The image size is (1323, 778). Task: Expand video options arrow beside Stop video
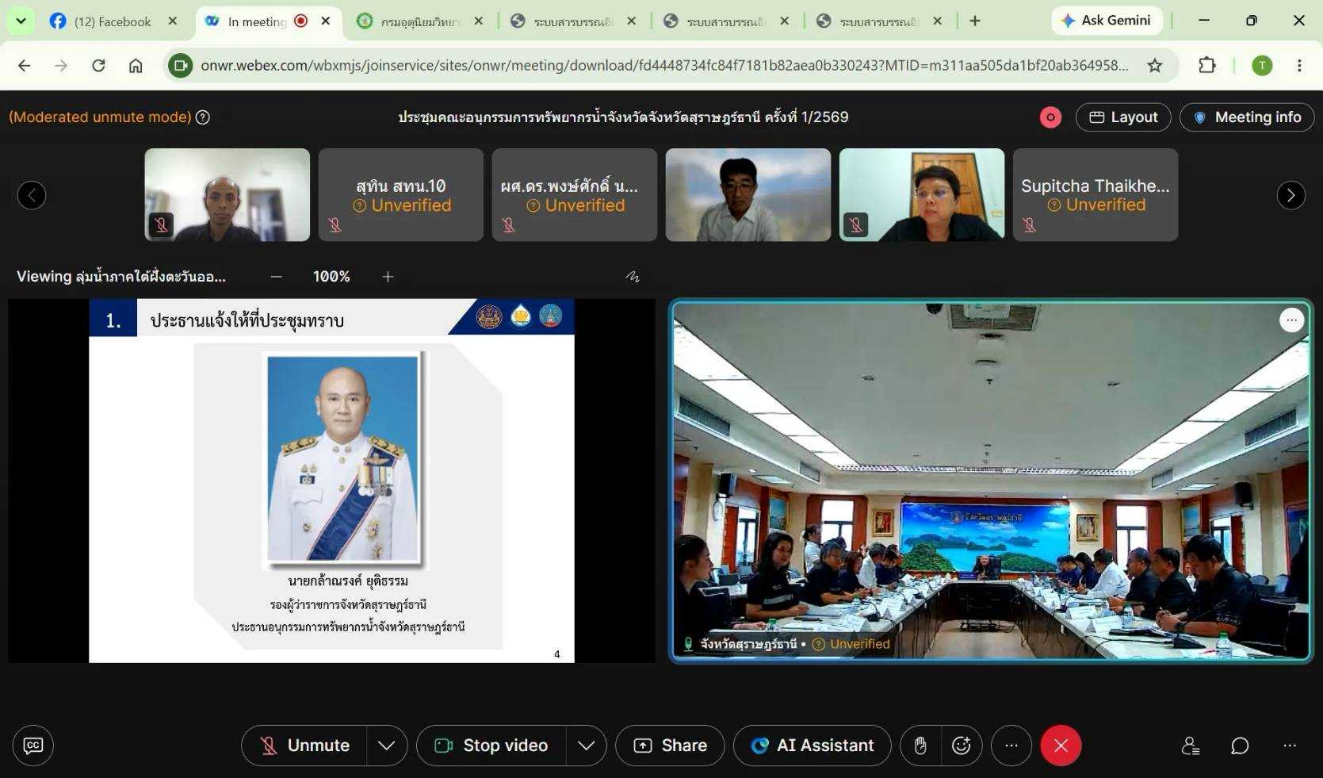click(587, 745)
